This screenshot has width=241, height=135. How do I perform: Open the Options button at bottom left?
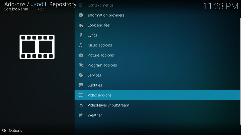tap(15, 130)
